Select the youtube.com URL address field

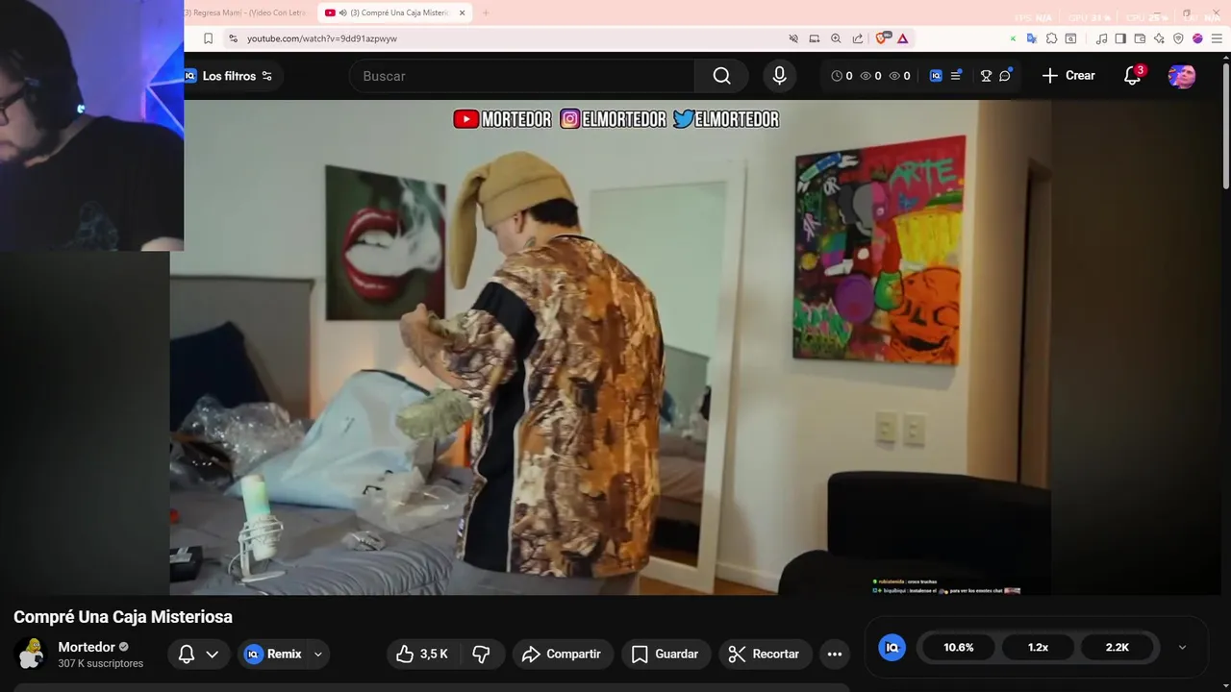(321, 38)
